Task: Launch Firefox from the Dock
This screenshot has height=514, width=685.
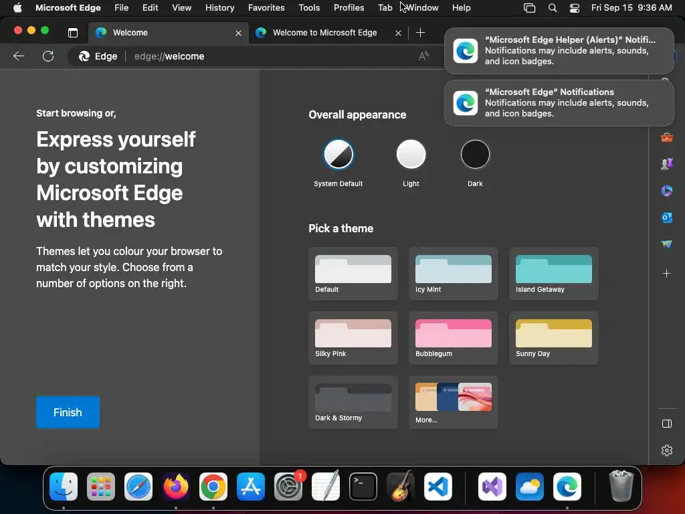Action: click(x=176, y=487)
